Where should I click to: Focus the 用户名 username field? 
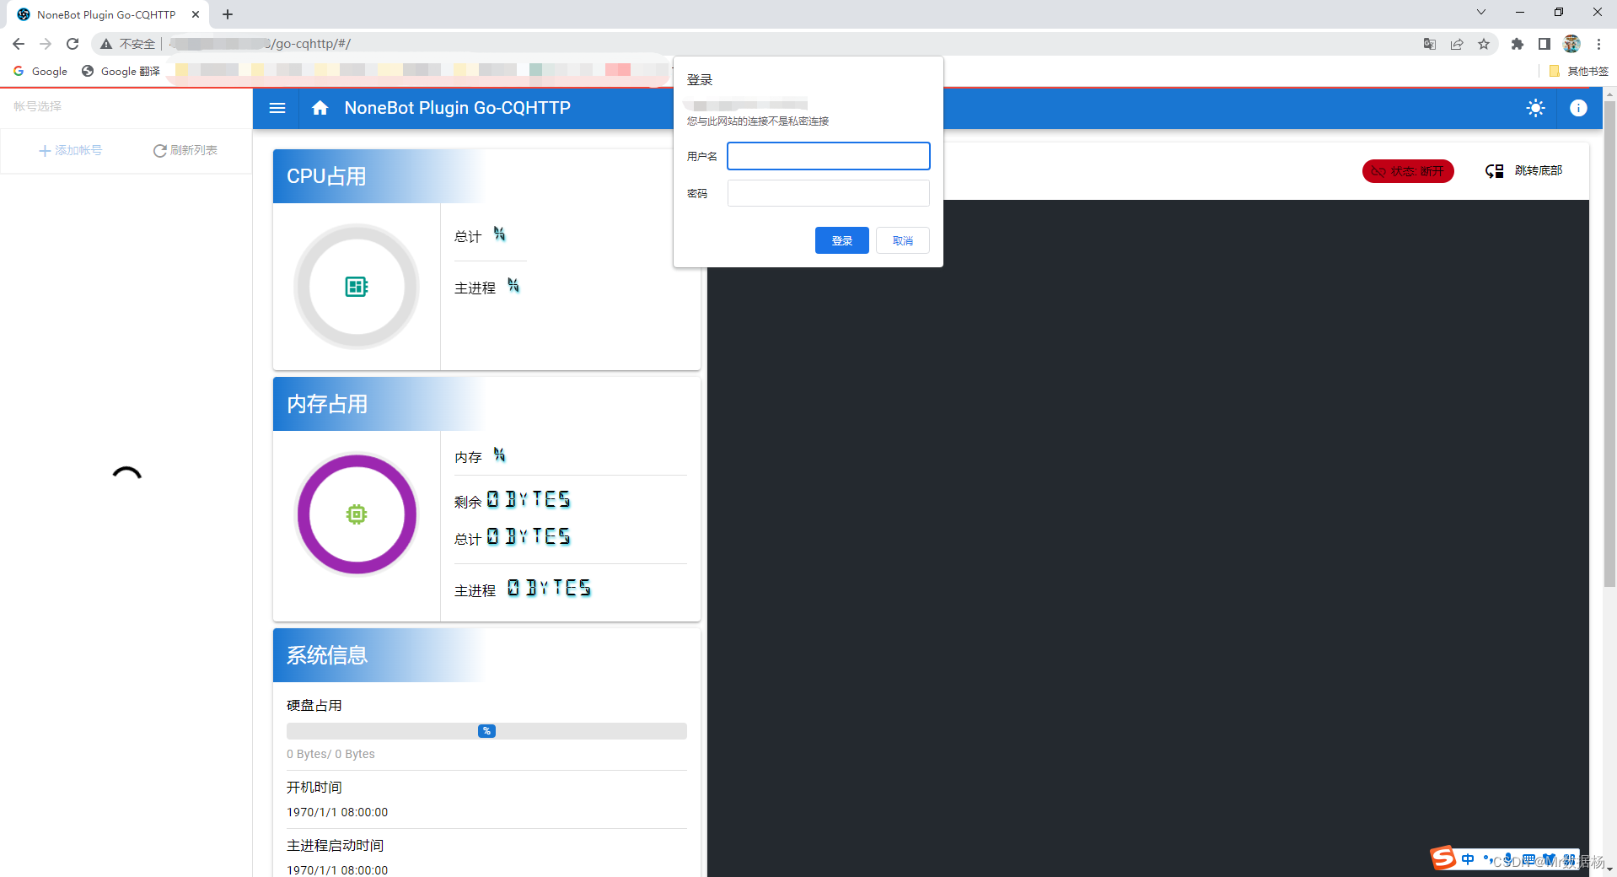click(x=828, y=156)
